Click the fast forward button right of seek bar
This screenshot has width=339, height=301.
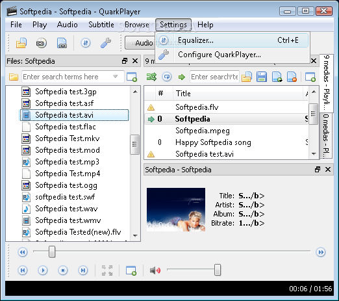(x=321, y=252)
